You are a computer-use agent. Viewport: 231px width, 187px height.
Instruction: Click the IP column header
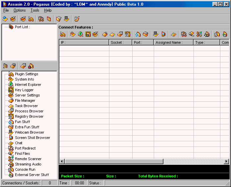pos(84,42)
